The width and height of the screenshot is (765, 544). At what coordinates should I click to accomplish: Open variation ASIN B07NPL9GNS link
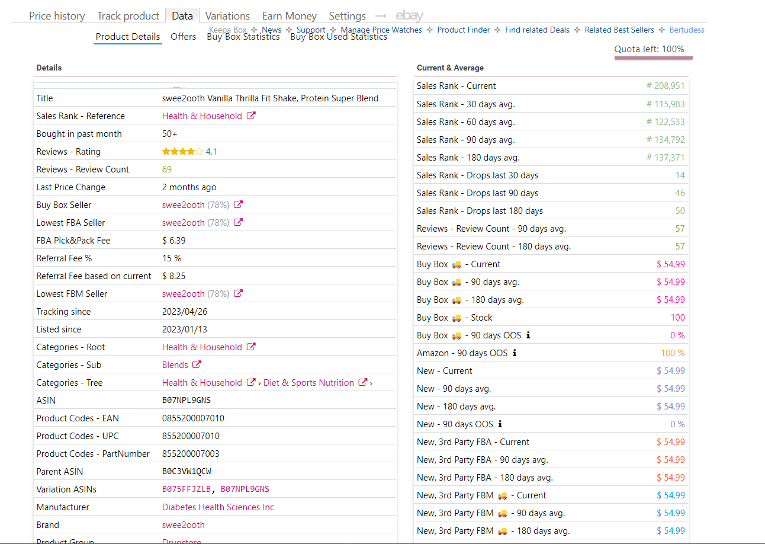tap(245, 489)
